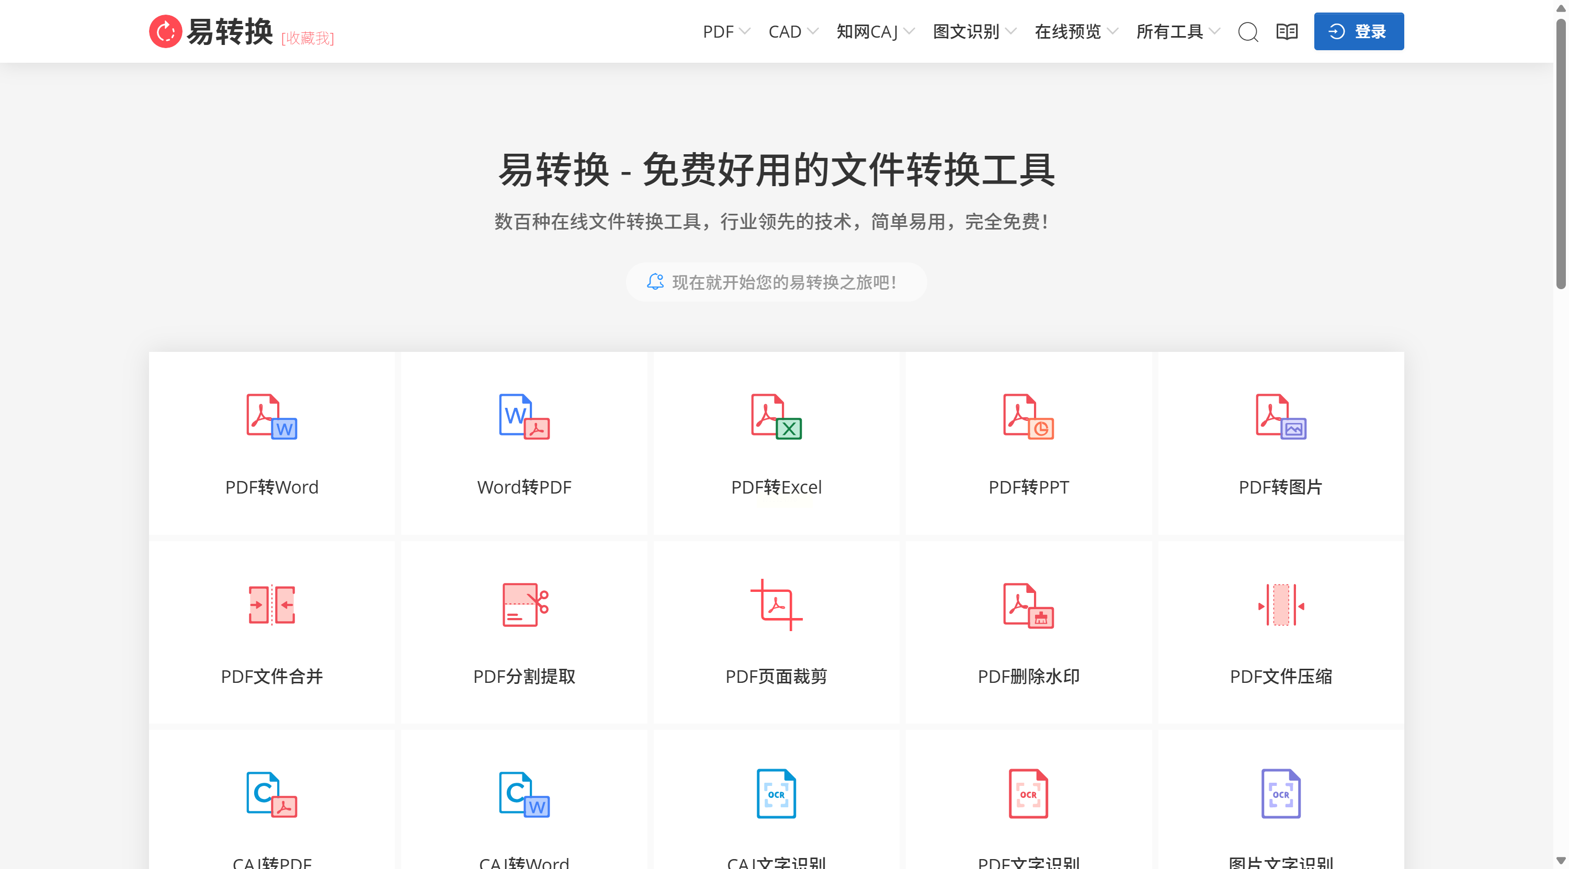This screenshot has height=869, width=1569.
Task: Choose the PDF转图片 icon
Action: coord(1280,417)
